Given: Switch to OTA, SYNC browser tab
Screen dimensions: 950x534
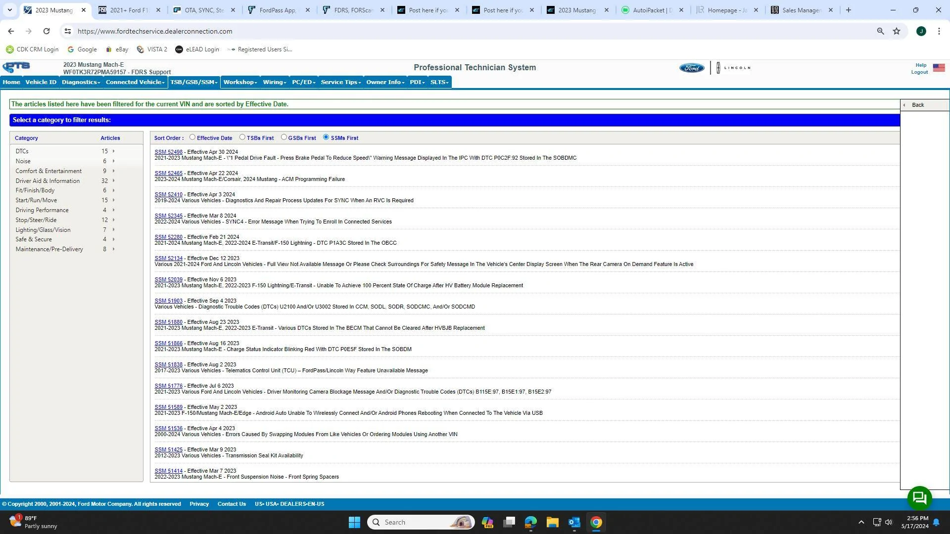Looking at the screenshot, I should [203, 10].
